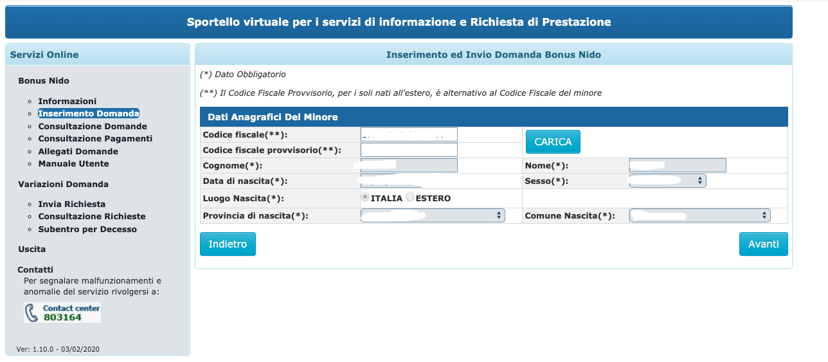Select Inserimento Domanda menu item
Image resolution: width=828 pixels, height=362 pixels.
click(x=89, y=113)
